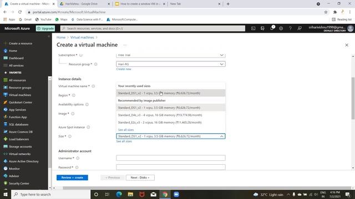Screen dimensions: 355x199
Task: Click Create new under Resource group
Action: 124,69
